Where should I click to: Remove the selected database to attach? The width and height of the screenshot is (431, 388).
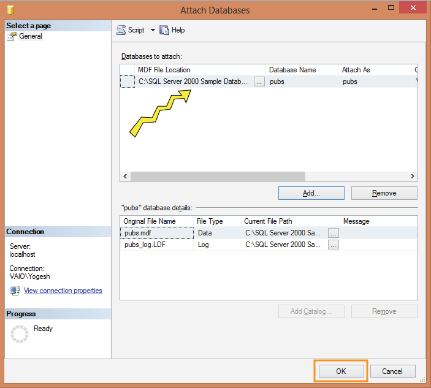point(384,193)
